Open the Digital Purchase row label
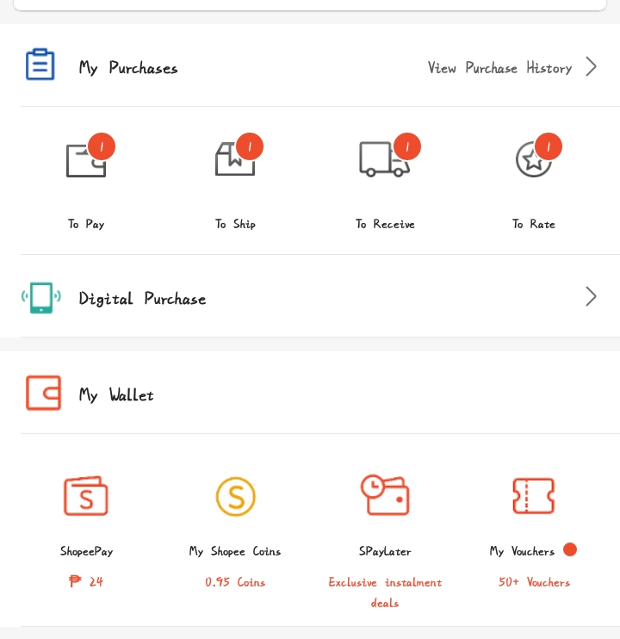620x639 pixels. pos(142,299)
